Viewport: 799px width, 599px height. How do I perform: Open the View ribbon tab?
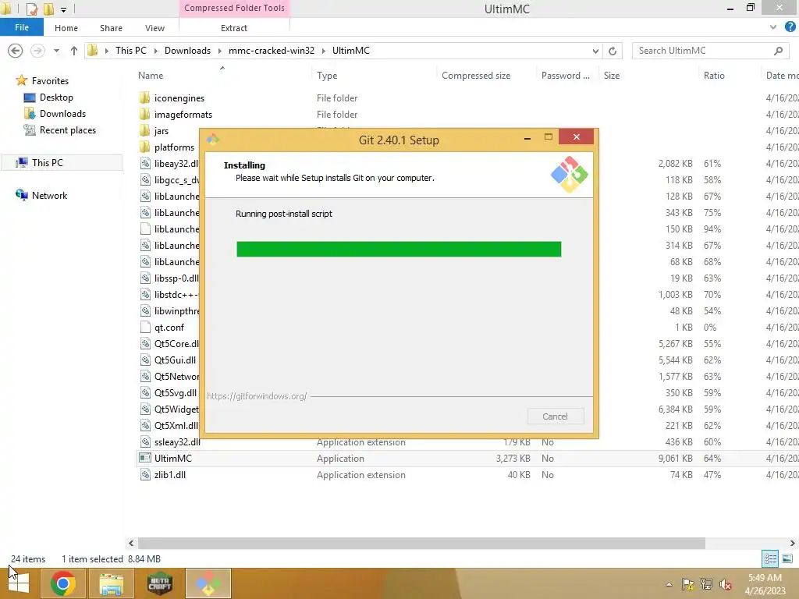[154, 28]
